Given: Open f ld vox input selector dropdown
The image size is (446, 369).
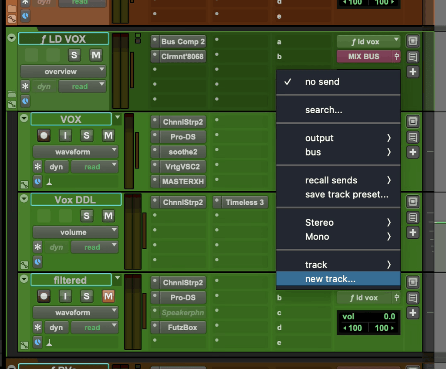Looking at the screenshot, I should 368,41.
